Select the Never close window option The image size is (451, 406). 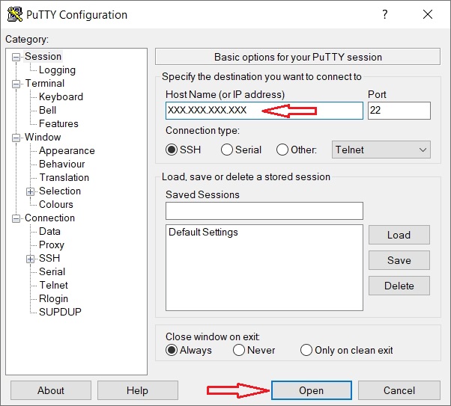[239, 350]
